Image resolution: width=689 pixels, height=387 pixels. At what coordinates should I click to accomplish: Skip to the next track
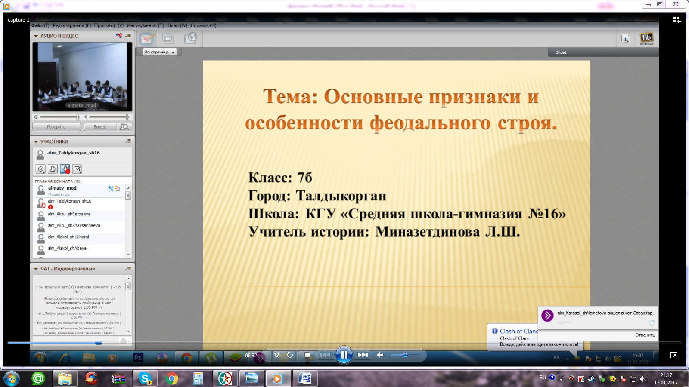[363, 355]
